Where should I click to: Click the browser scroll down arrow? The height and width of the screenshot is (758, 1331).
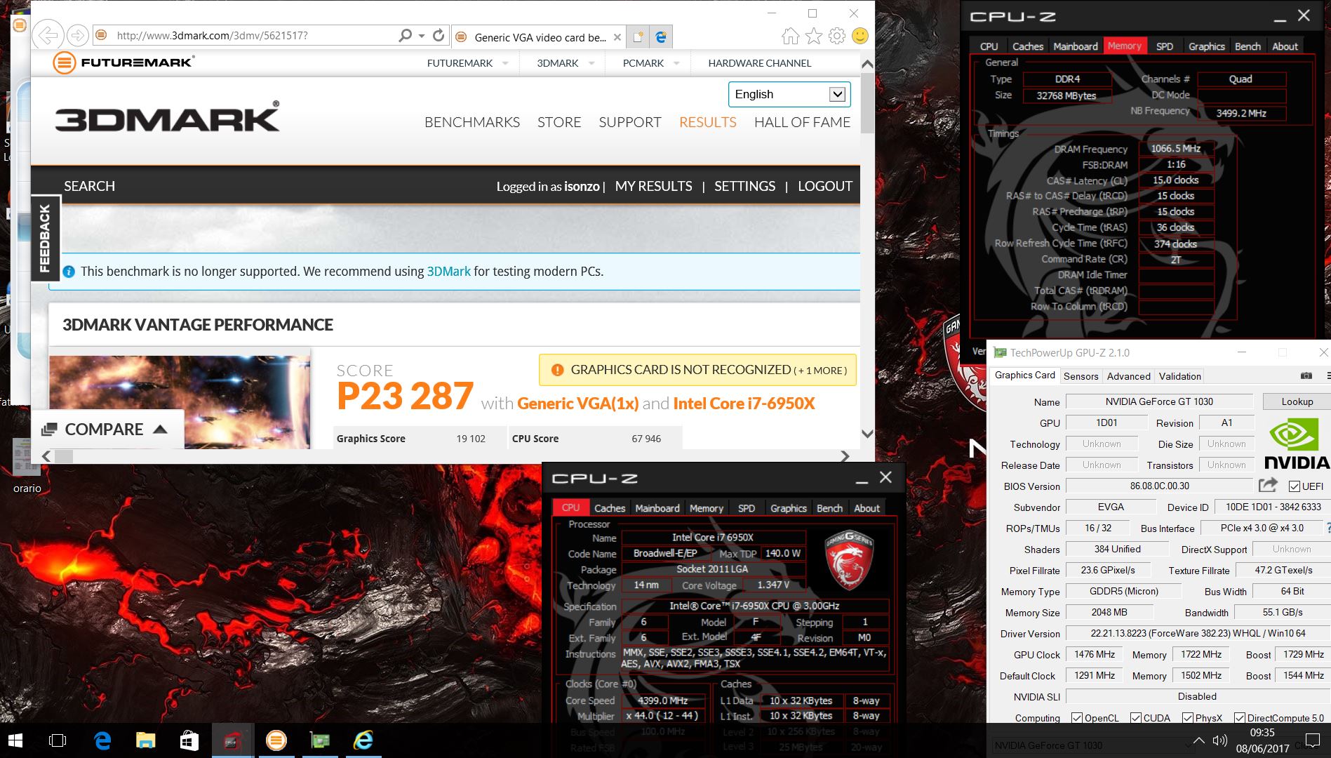(x=867, y=434)
